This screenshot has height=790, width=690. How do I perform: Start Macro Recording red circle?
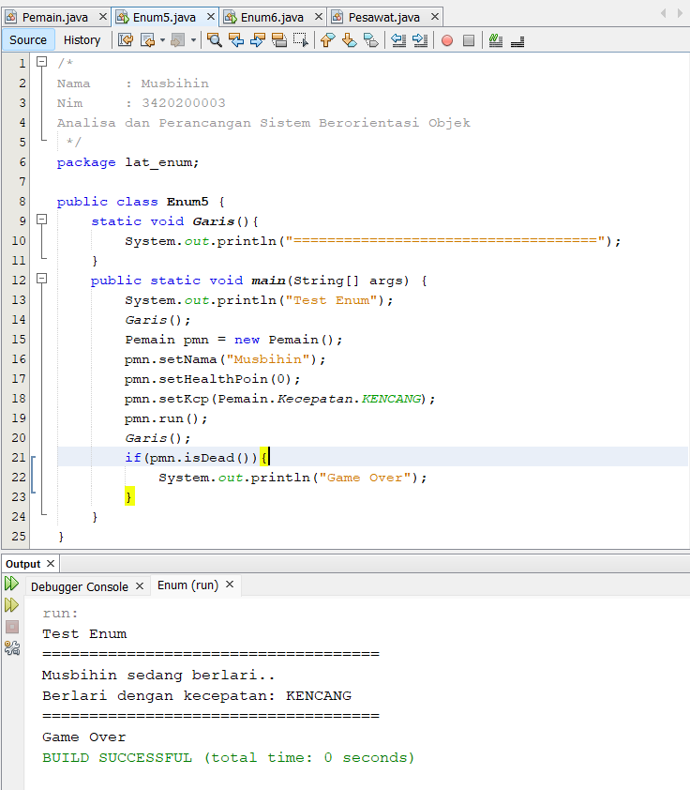(447, 40)
